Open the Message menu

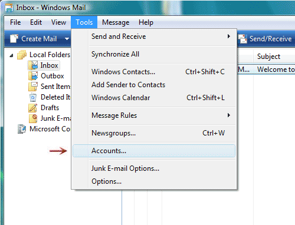point(116,22)
